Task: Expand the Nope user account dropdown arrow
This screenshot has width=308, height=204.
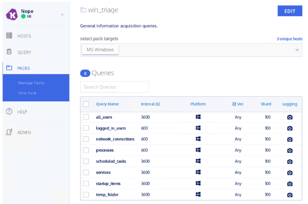Action: pos(62,15)
